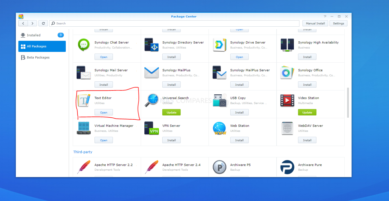The image size is (389, 201).
Task: Install Synology MailPlus Server
Action: click(x=239, y=85)
